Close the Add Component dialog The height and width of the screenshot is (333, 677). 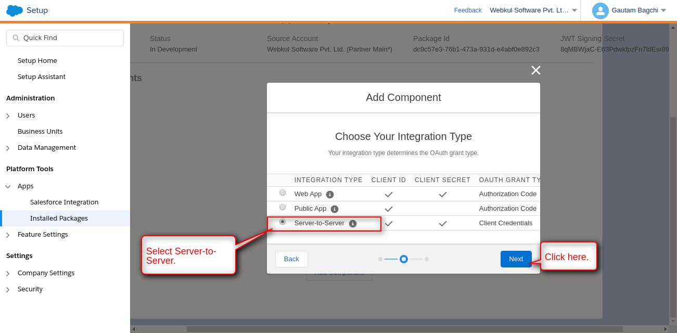pyautogui.click(x=535, y=70)
